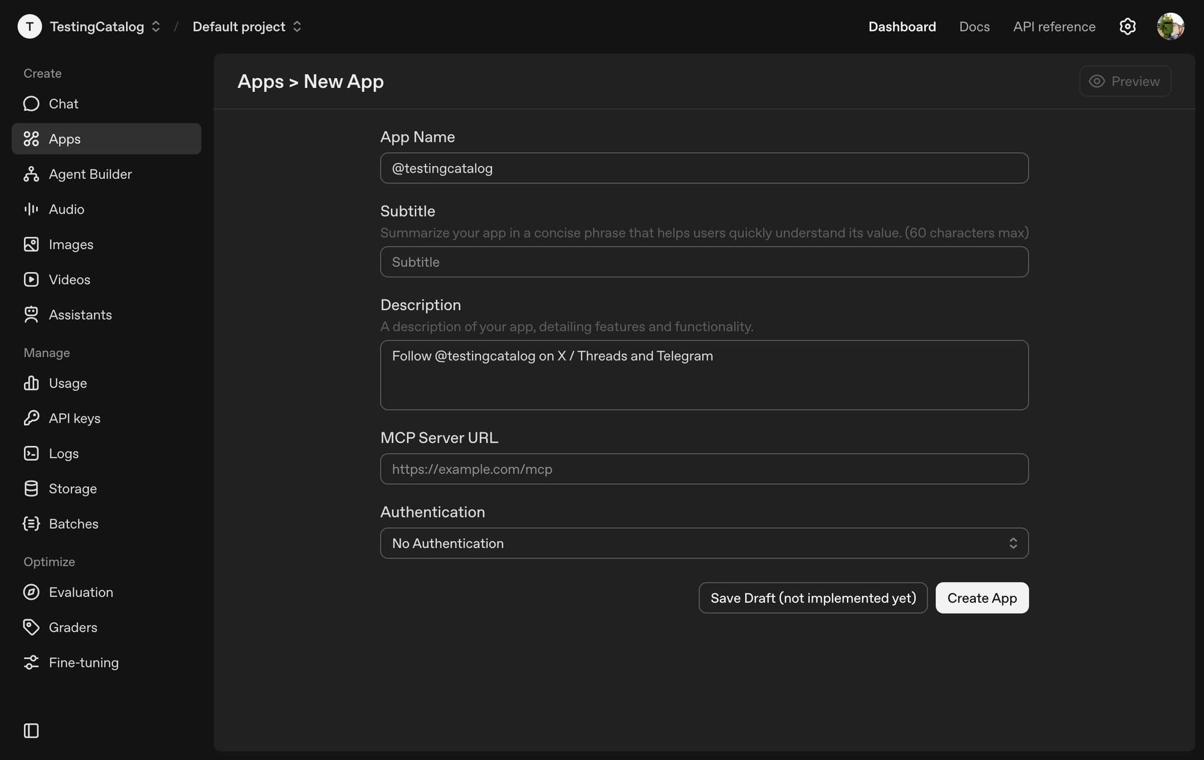Select Assistants in the sidebar
This screenshot has width=1204, height=760.
click(x=80, y=314)
